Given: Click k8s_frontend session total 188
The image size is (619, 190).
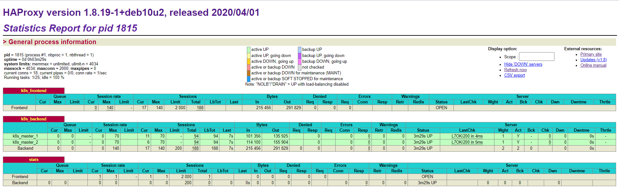Looking at the screenshot, I should (200, 108).
